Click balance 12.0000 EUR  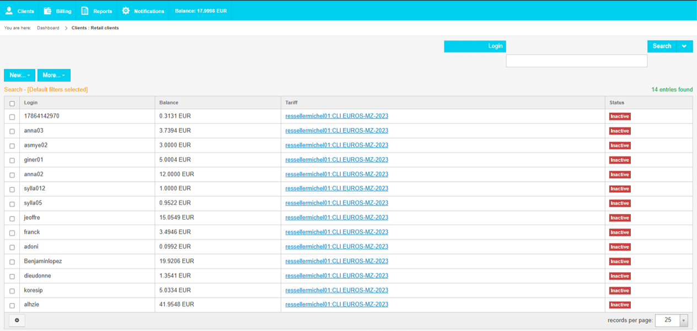176,174
